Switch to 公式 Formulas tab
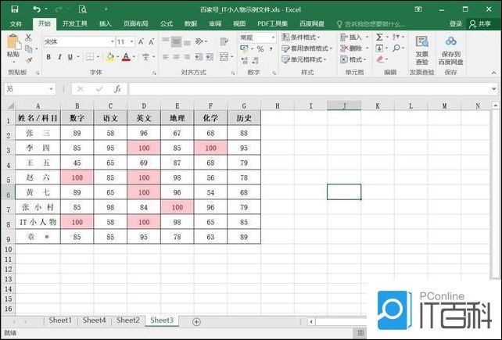 [166, 23]
